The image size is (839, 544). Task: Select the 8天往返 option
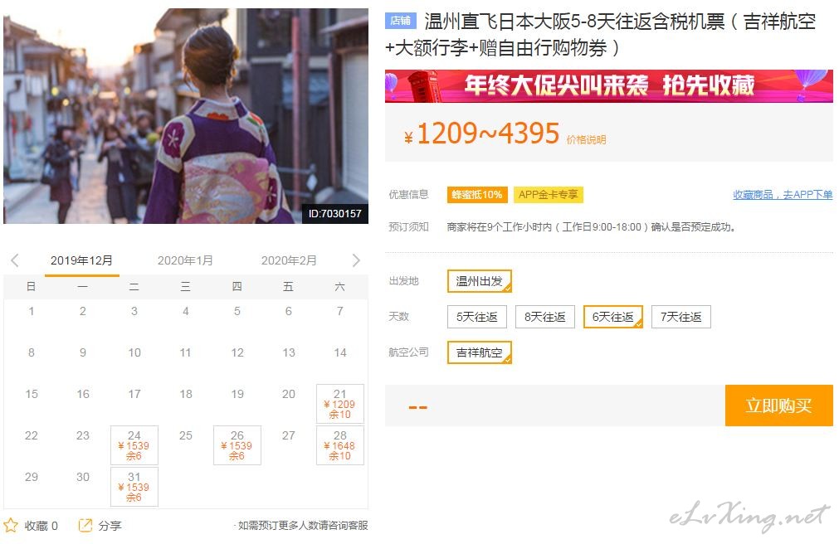[x=544, y=317]
